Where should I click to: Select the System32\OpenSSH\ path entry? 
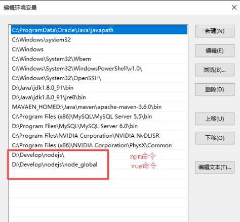tap(99, 78)
